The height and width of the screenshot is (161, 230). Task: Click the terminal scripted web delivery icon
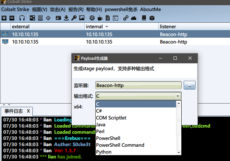115,18
